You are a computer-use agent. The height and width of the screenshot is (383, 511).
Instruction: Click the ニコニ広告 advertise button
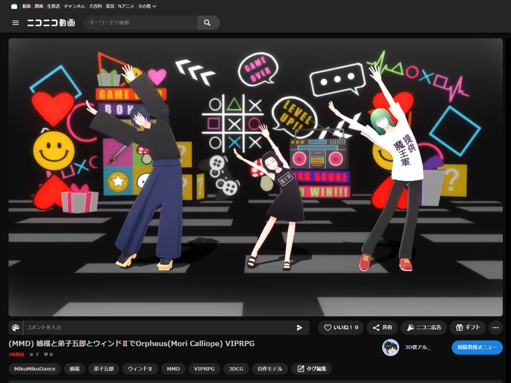click(x=424, y=328)
